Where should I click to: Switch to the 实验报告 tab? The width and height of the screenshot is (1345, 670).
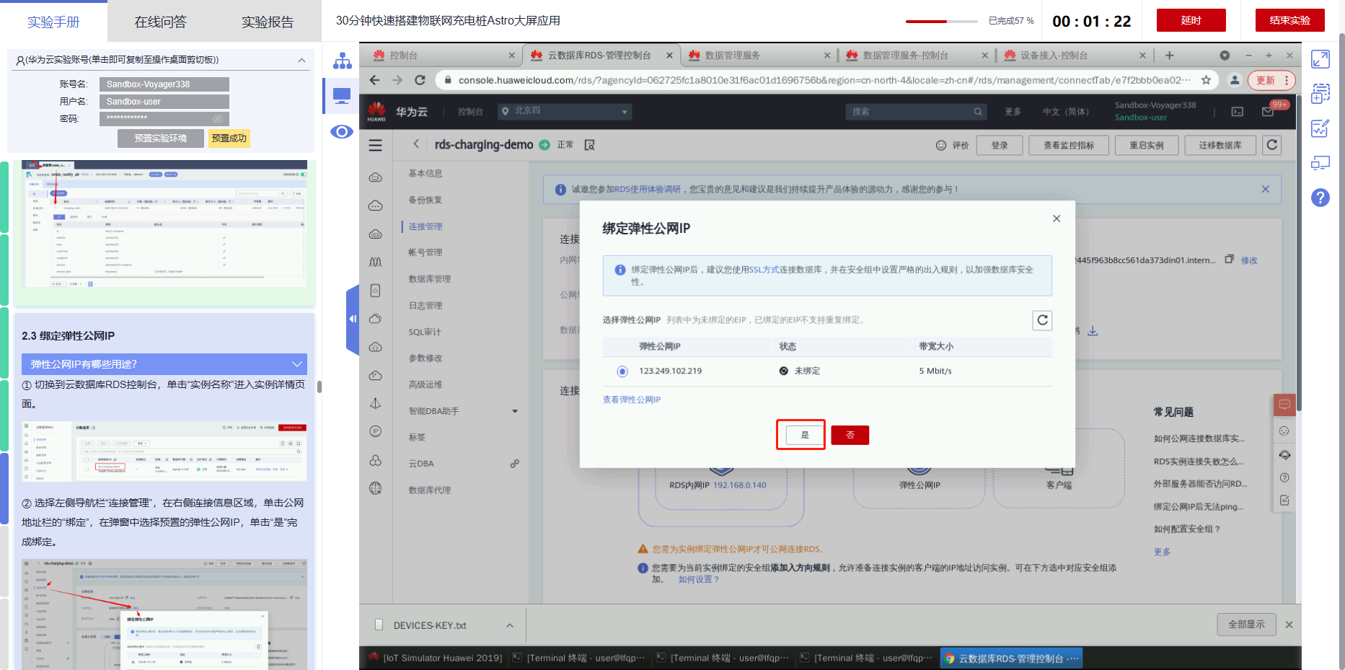tap(268, 22)
